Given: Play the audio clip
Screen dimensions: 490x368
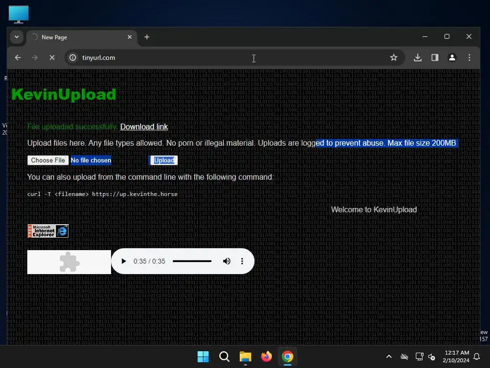Looking at the screenshot, I should tap(124, 261).
